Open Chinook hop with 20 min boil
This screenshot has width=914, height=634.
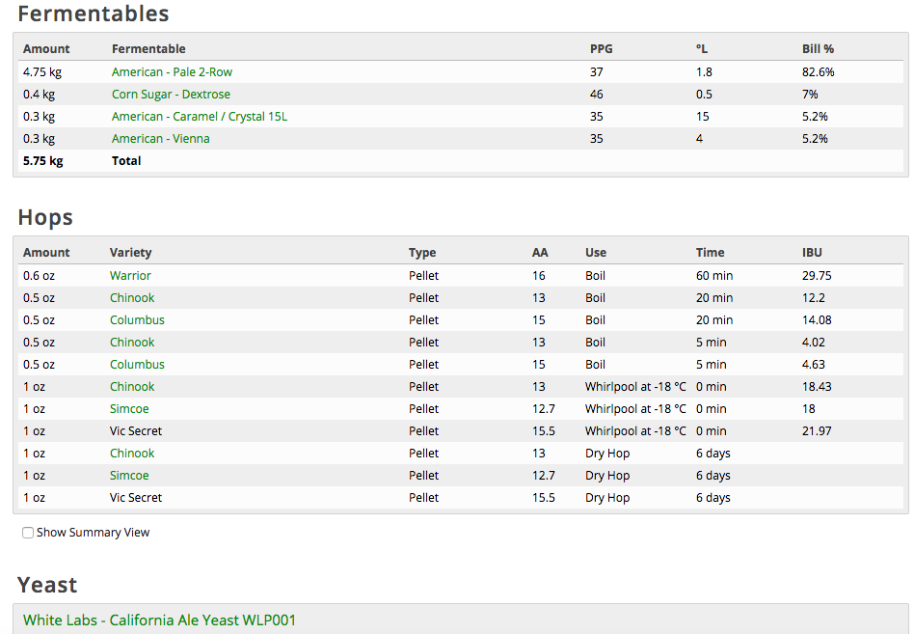132,297
